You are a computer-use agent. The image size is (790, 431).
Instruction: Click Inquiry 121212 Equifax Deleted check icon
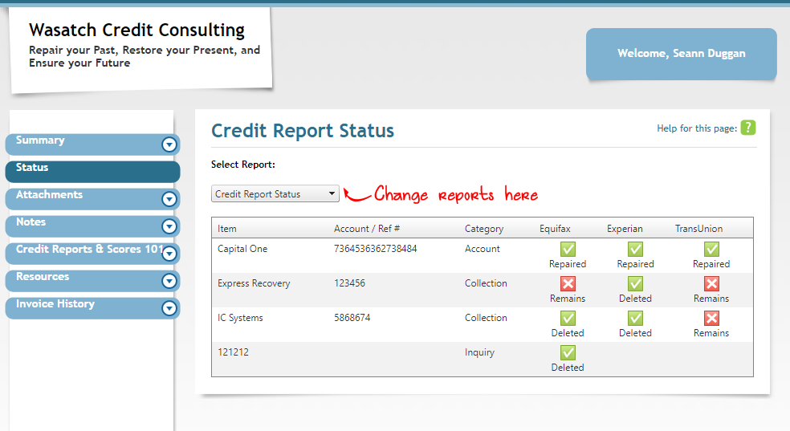[x=568, y=353]
